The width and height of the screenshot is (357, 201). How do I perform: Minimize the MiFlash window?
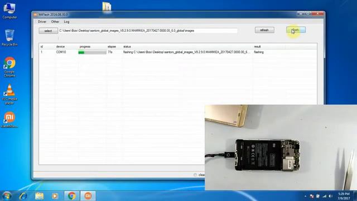coord(301,13)
